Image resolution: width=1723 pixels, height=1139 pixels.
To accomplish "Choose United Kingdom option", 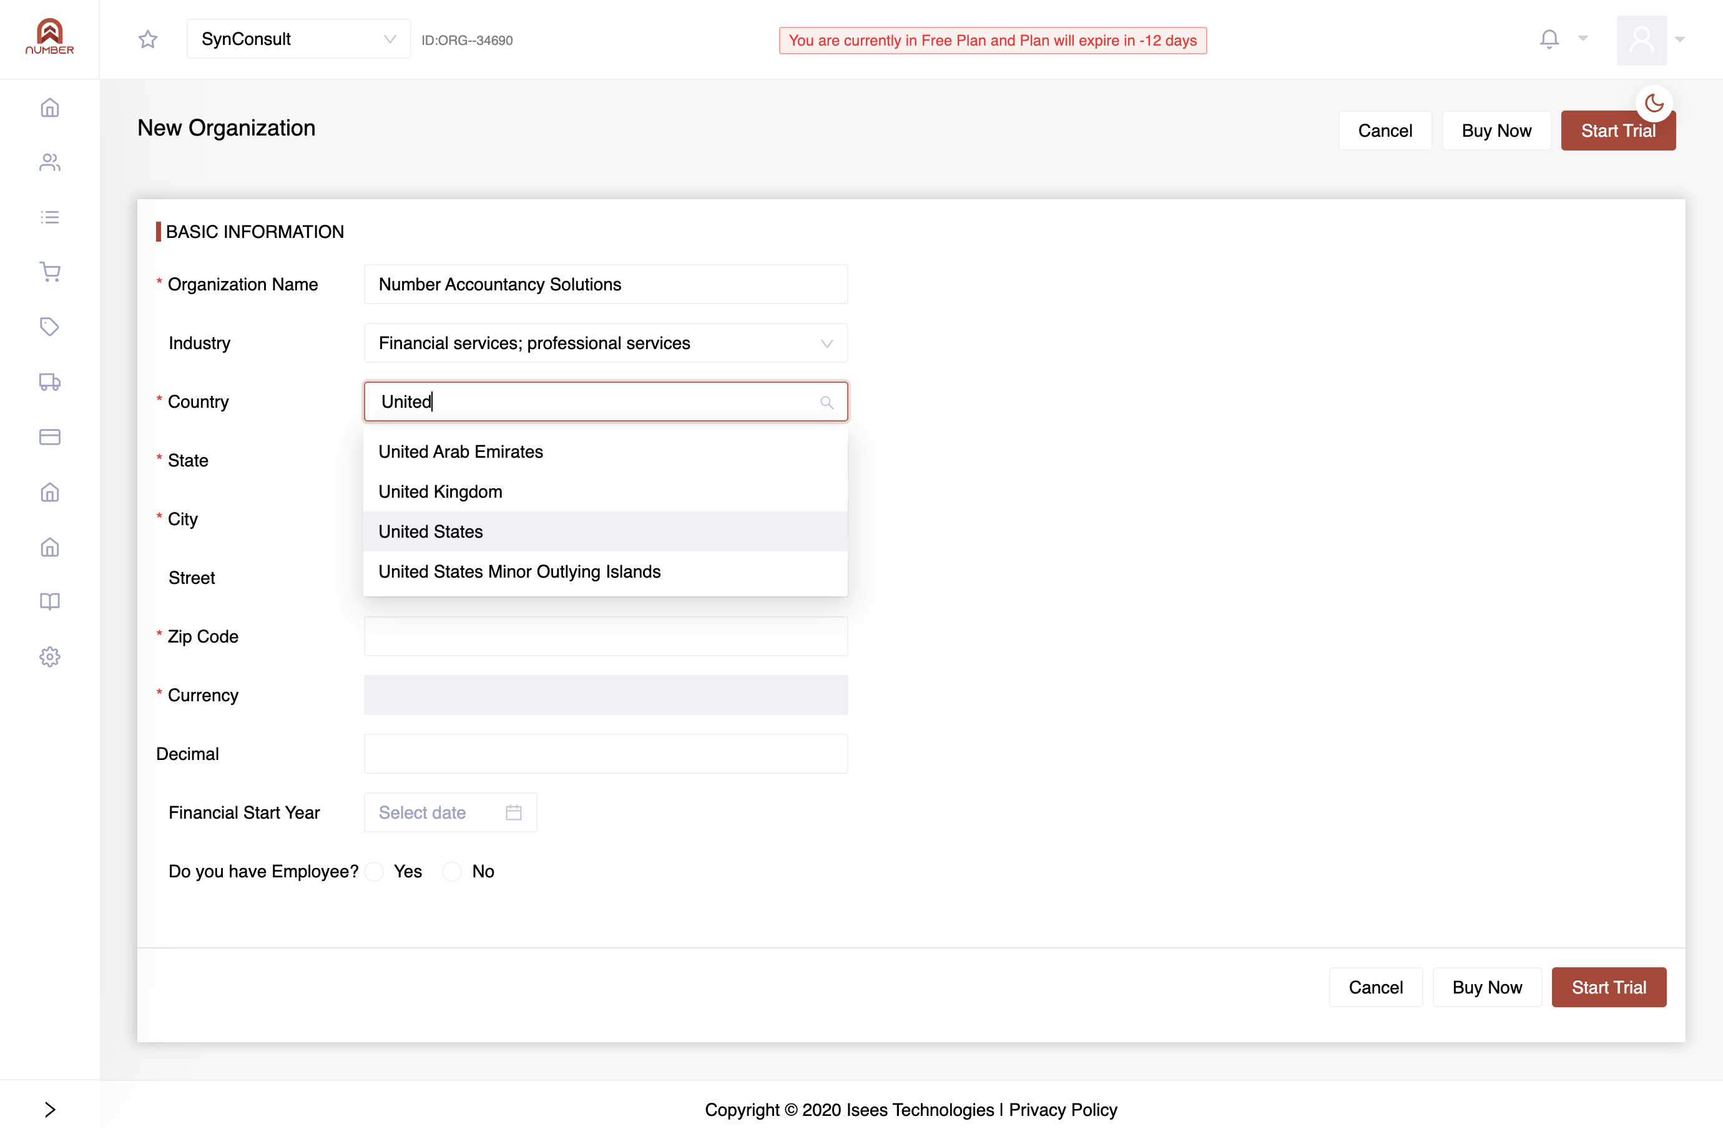I will [605, 492].
